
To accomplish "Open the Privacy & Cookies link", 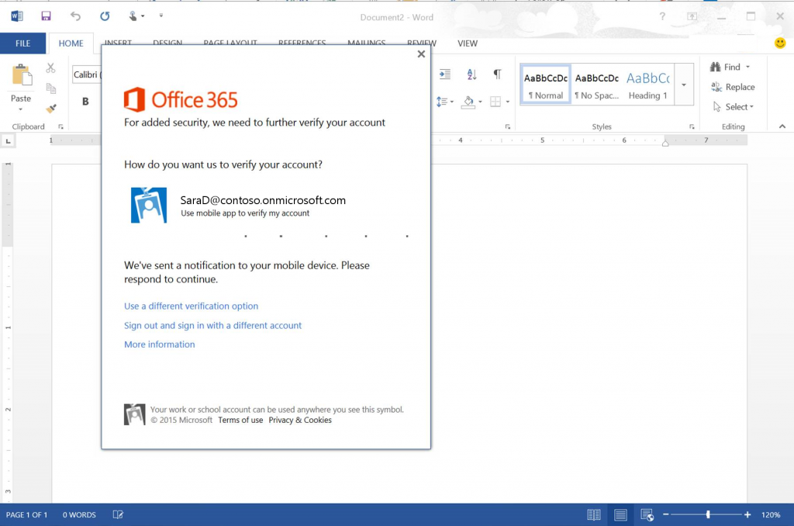I will [x=300, y=420].
